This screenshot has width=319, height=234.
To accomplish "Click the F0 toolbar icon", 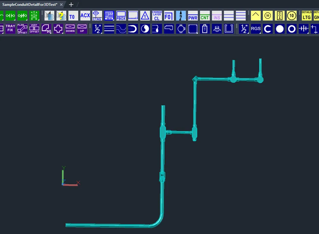I will point(169,16).
